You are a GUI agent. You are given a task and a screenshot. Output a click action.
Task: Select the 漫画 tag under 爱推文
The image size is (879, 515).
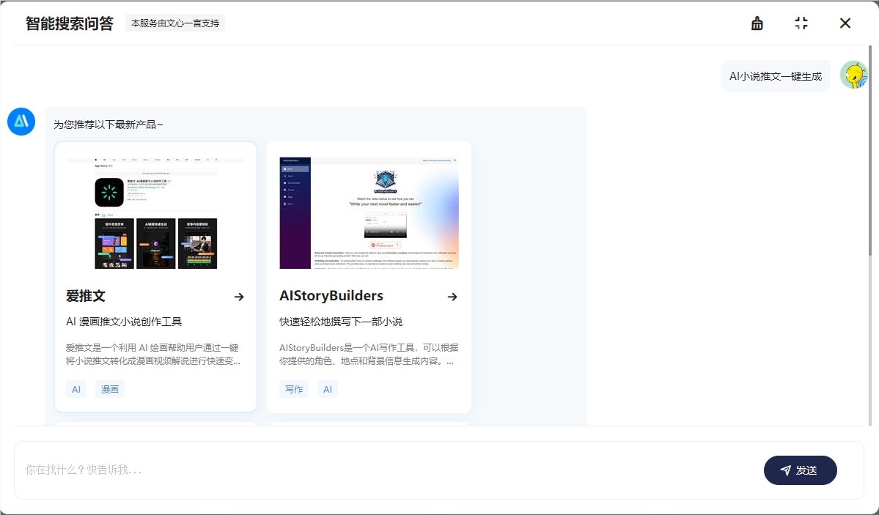pos(110,389)
